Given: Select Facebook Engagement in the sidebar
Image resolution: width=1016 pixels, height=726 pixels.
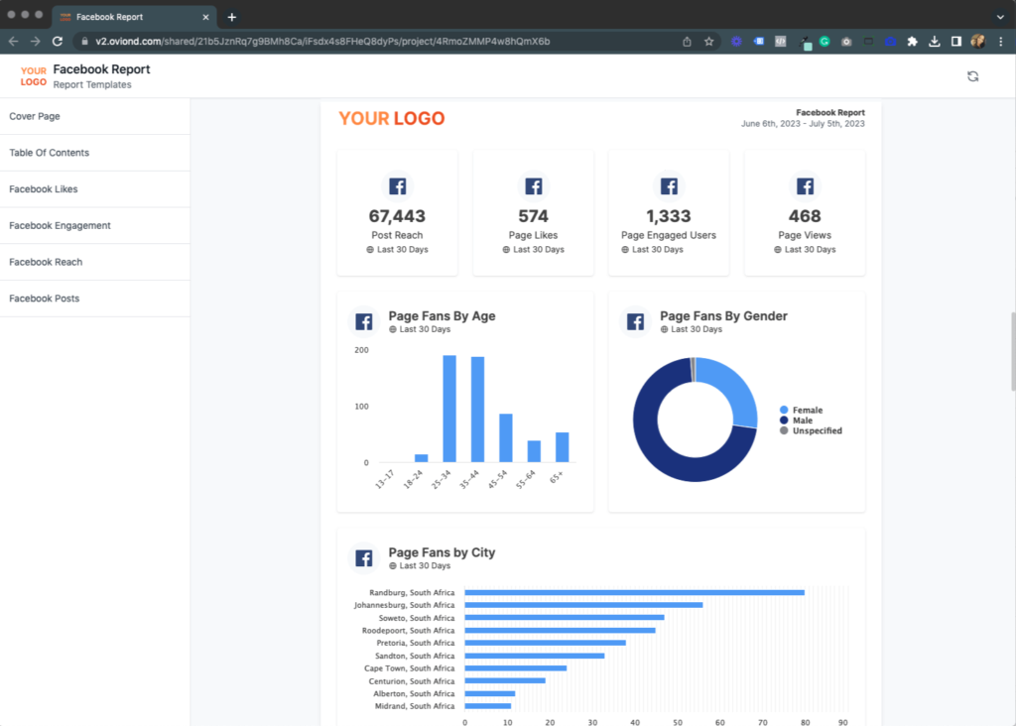Looking at the screenshot, I should click(x=94, y=225).
